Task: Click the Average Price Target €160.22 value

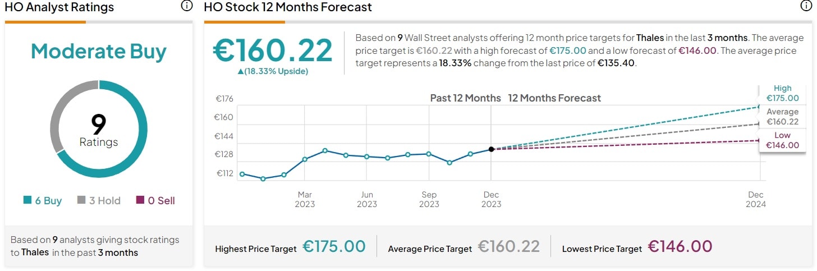Action: pos(509,246)
